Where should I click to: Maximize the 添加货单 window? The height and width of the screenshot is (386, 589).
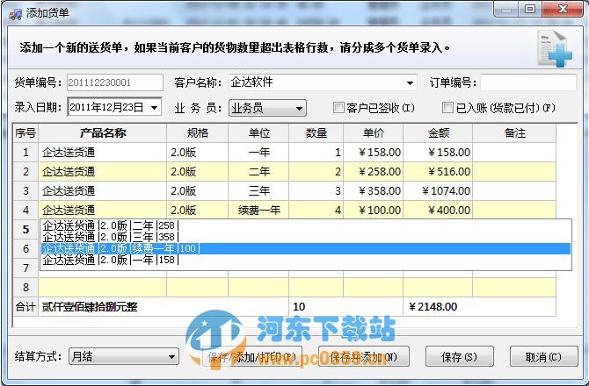[530, 9]
